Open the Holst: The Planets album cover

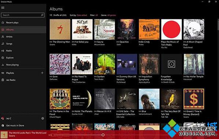click(82, 99)
